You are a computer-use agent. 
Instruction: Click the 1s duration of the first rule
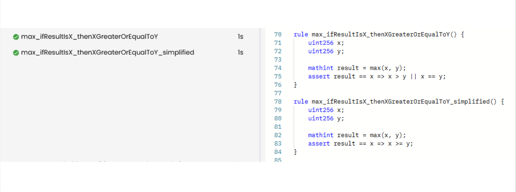click(240, 37)
